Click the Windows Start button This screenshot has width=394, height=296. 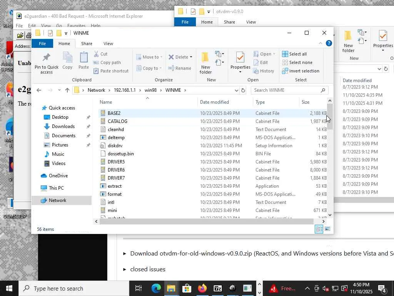point(9,288)
